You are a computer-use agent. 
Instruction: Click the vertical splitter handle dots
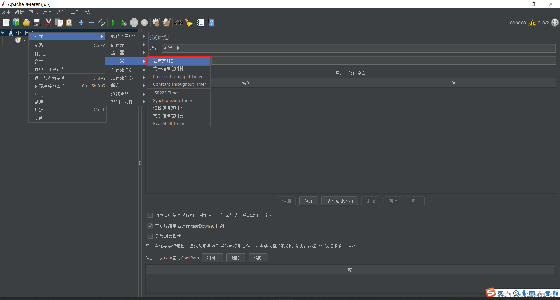140,163
